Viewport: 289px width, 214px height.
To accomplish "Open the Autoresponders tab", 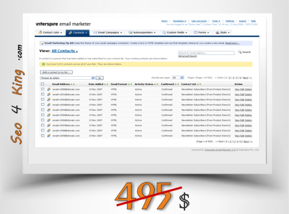I will coord(142,32).
